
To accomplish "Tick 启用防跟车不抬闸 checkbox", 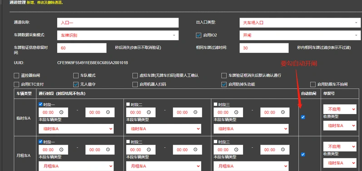I will pyautogui.click(x=313, y=85).
